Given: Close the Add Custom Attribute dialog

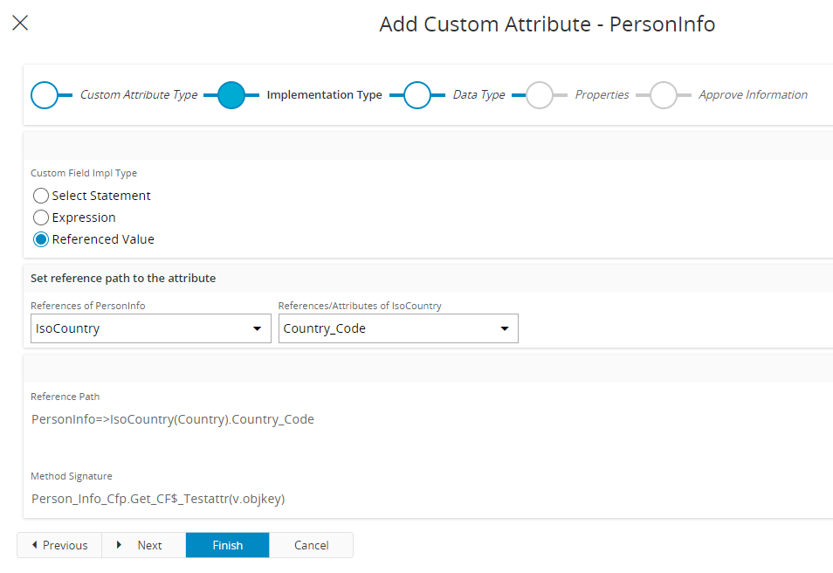Looking at the screenshot, I should (x=20, y=23).
